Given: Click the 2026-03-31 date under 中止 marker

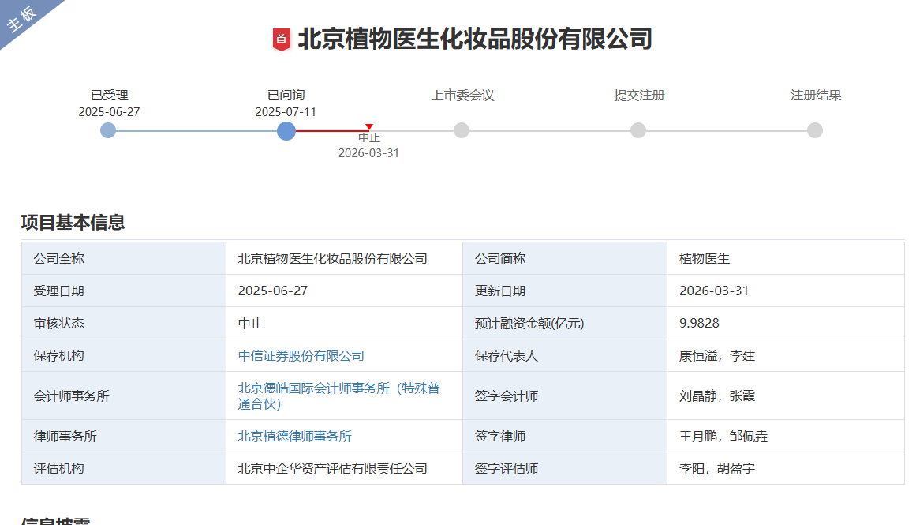Looking at the screenshot, I should click(x=368, y=153).
